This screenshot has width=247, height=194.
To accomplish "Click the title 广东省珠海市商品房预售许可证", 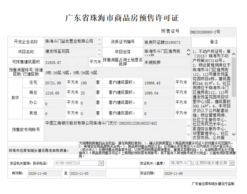I will pos(122,18).
